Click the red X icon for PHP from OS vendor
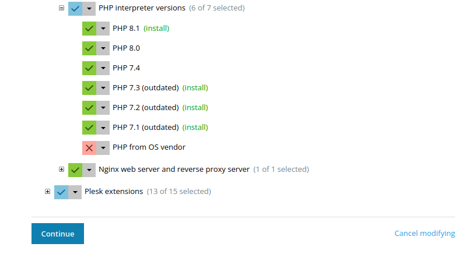Viewport: 476px width, 254px height. [x=89, y=147]
